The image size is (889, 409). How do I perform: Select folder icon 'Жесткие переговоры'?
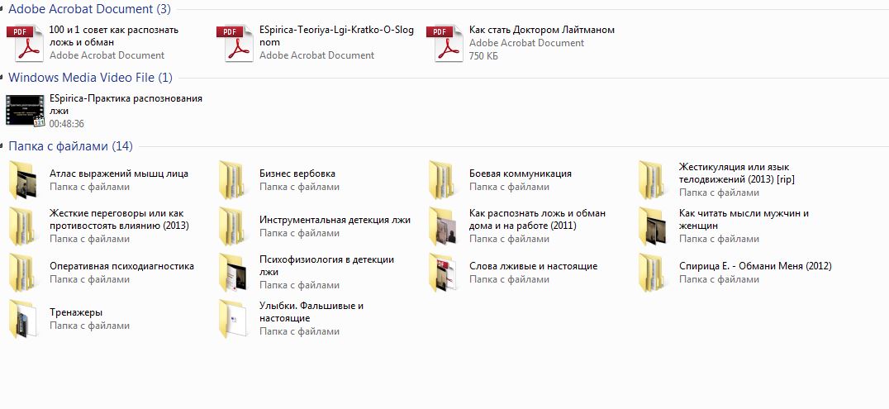click(x=22, y=226)
